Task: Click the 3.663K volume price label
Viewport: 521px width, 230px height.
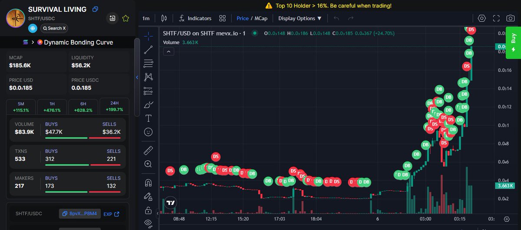Action: (505, 186)
